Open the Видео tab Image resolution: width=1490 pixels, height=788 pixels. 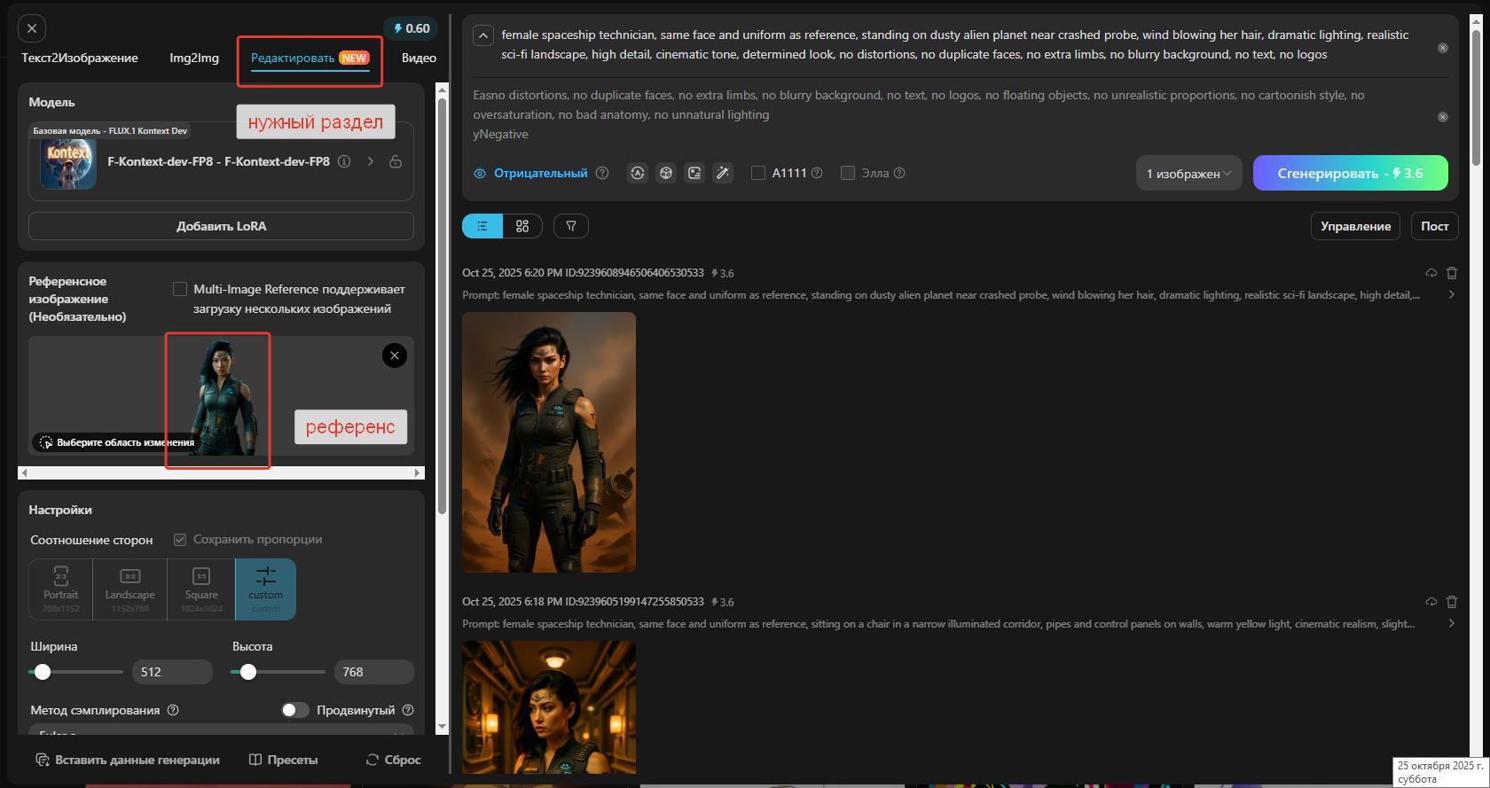coord(419,58)
